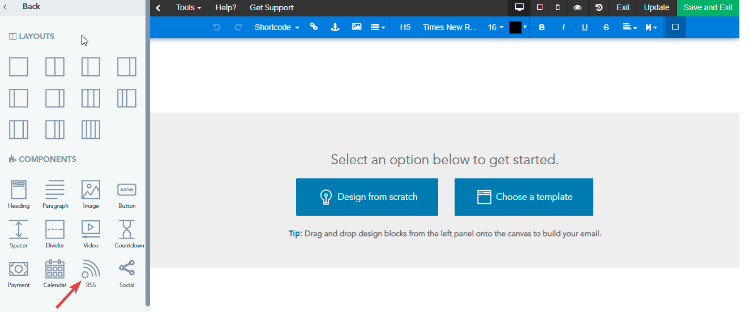The height and width of the screenshot is (312, 749).
Task: Toggle italic formatting
Action: click(x=563, y=27)
